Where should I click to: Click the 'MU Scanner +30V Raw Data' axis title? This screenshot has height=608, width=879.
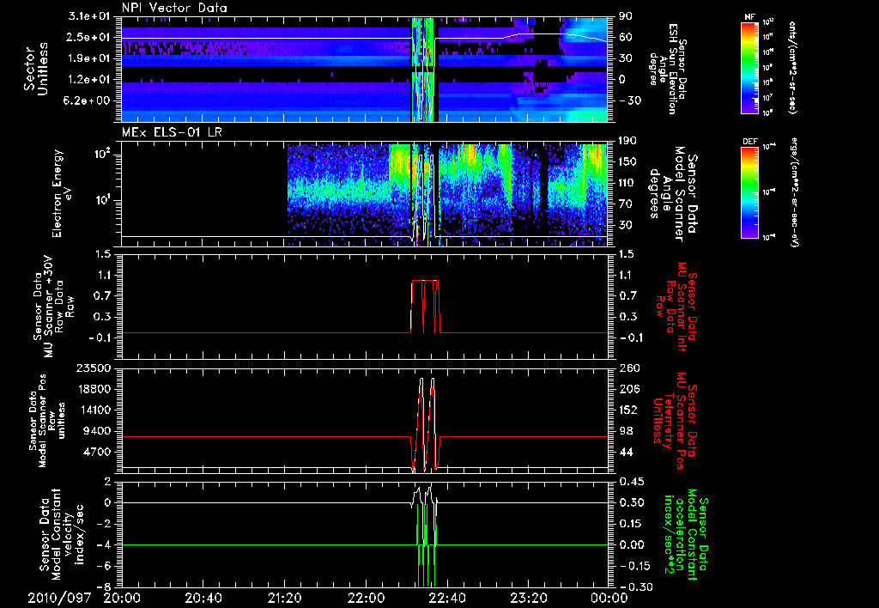coord(53,307)
